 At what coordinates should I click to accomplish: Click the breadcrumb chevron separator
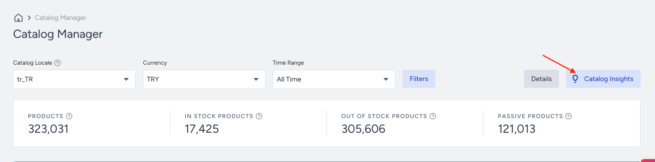point(29,18)
